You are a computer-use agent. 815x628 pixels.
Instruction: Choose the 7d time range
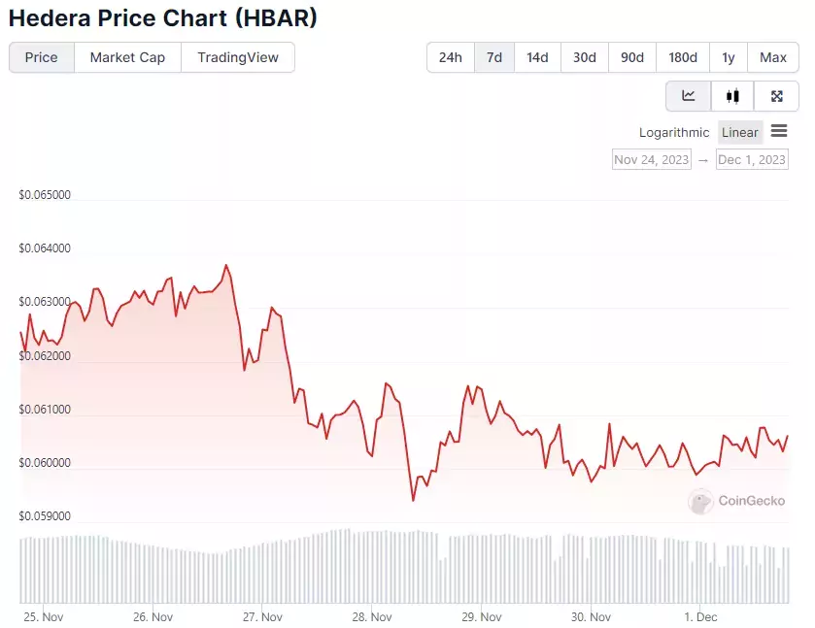(x=494, y=57)
